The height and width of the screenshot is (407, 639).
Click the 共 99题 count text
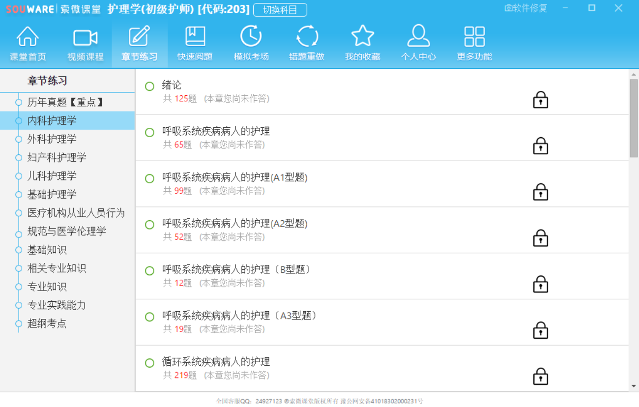tap(177, 191)
